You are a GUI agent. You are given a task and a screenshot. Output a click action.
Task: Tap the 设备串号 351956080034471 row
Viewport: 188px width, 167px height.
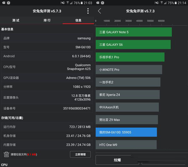tap(47, 108)
